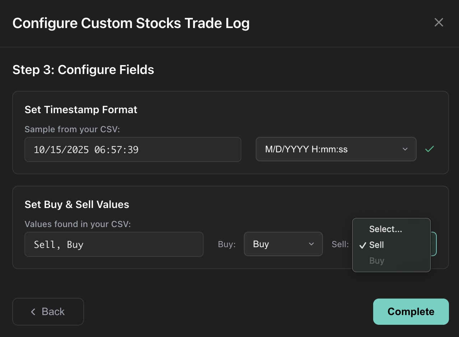This screenshot has height=337, width=459.
Task: Choose 'Buy' from the open dropdown list
Action: (376, 260)
